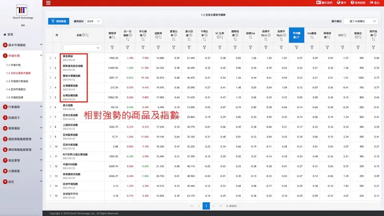The height and width of the screenshot is (216, 384).
Task: Click 亞洲主板指數 name in row 7
Action: 70,115
